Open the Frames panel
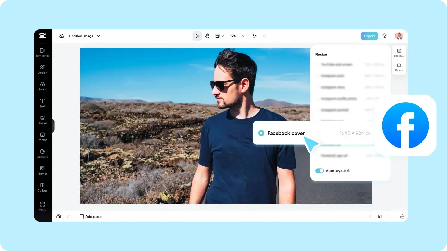Viewport: 447px width, 251px height. 43,170
